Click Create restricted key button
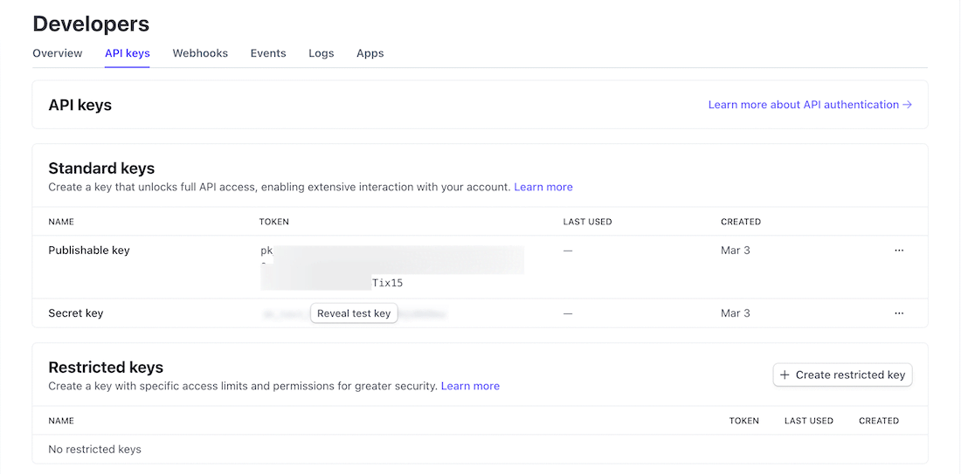 click(x=842, y=375)
